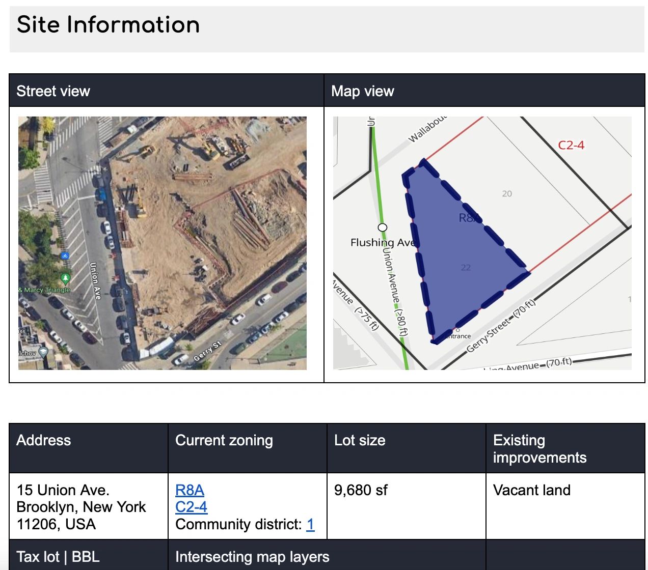Click the Marcy Triangle park pin icon
648x570 pixels.
point(65,278)
